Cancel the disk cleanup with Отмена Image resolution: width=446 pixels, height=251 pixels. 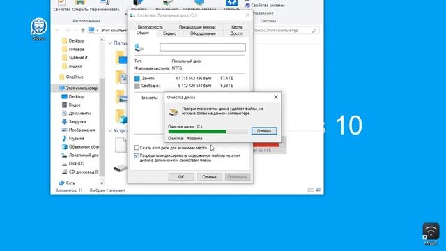264,131
